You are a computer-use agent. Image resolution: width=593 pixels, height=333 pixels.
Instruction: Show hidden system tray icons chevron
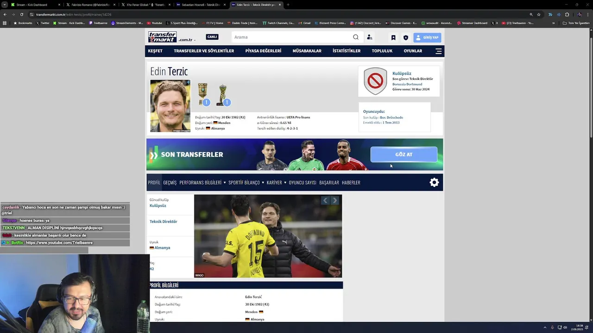pyautogui.click(x=545, y=327)
